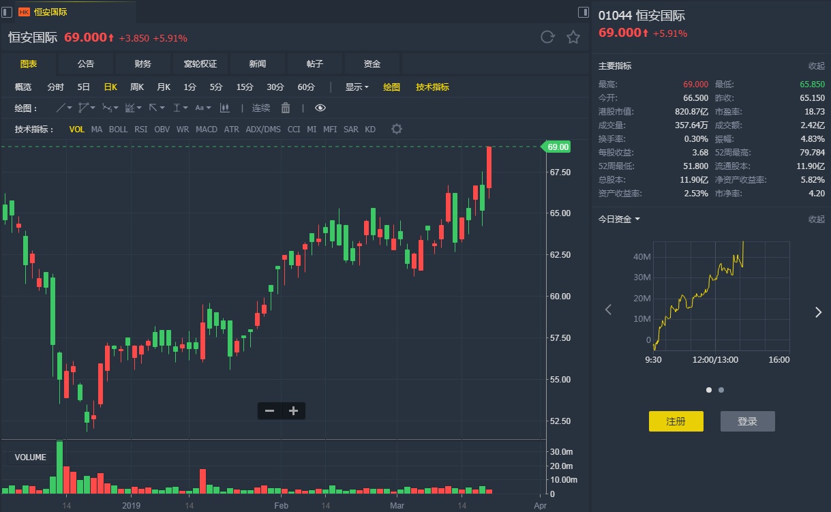Open the 今日资金 dropdown
This screenshot has height=512, width=831.
coord(620,219)
